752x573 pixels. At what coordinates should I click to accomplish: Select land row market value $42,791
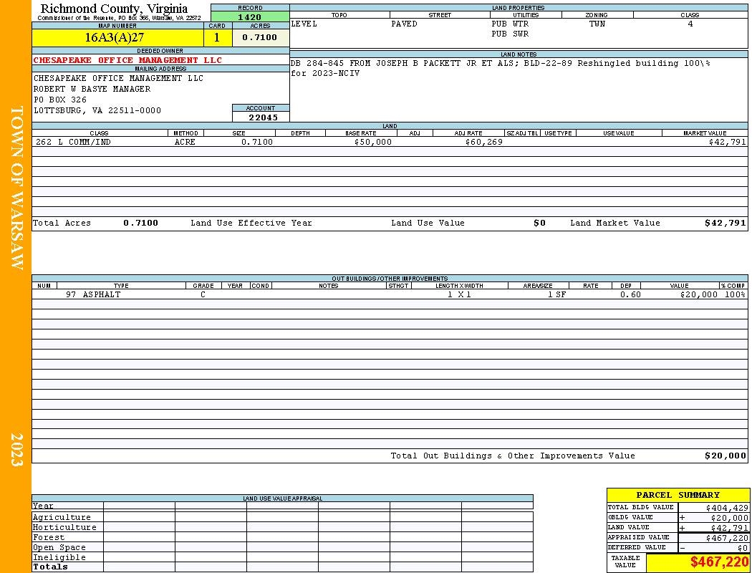[x=727, y=142]
